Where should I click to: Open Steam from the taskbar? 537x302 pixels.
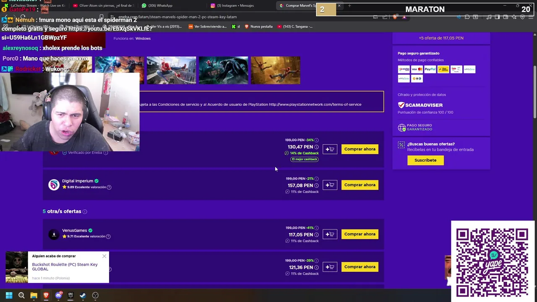83,295
